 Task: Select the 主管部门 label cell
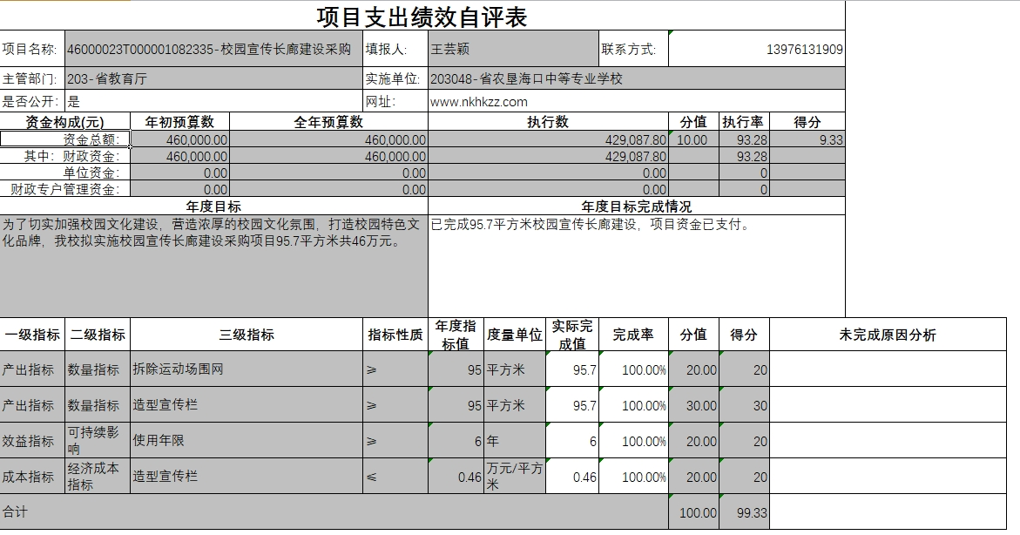coord(32,78)
